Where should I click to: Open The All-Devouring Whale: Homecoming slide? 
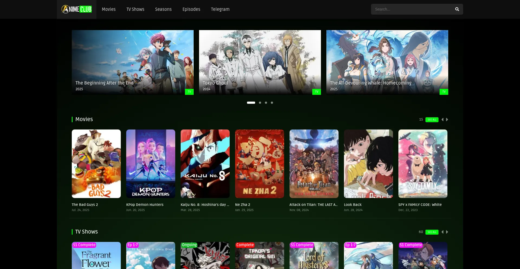coord(387,62)
